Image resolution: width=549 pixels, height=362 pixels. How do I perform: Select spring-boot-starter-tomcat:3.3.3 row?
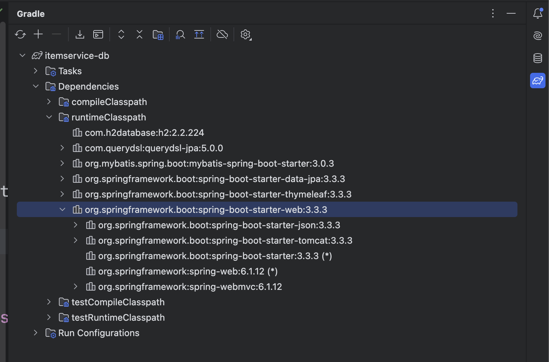267,240
